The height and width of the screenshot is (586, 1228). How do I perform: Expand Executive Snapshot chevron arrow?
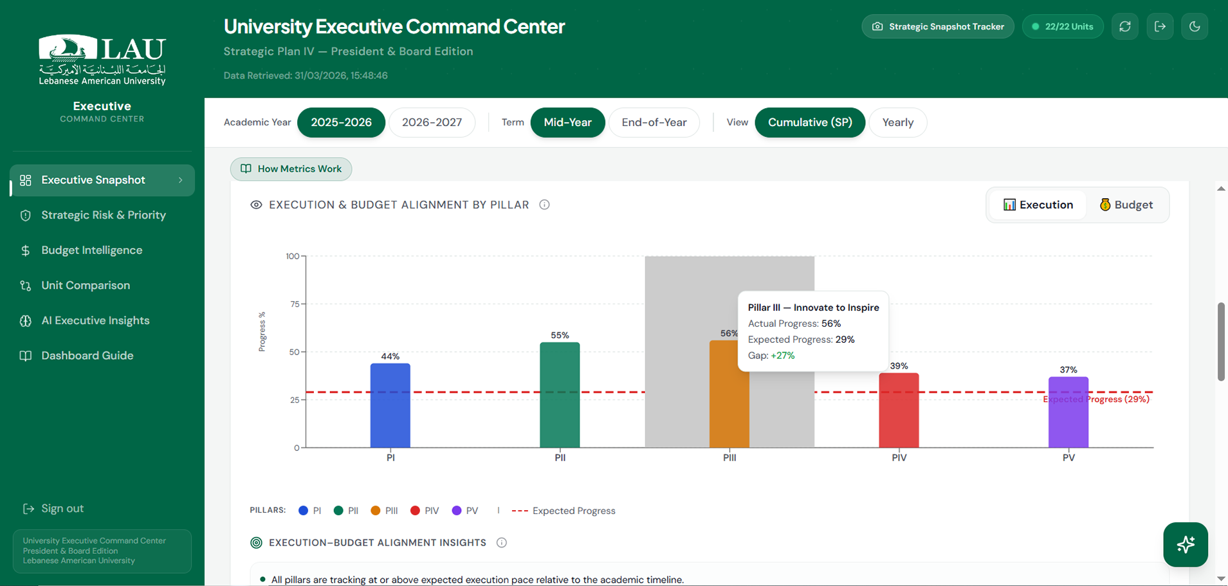click(x=181, y=180)
